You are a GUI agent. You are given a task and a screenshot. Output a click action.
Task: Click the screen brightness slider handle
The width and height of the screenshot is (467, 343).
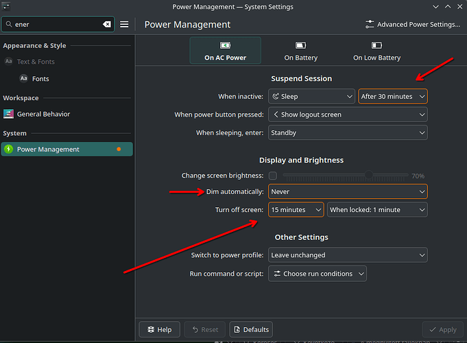click(369, 175)
